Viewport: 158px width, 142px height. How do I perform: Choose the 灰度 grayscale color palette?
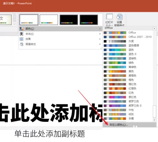coord(128,41)
